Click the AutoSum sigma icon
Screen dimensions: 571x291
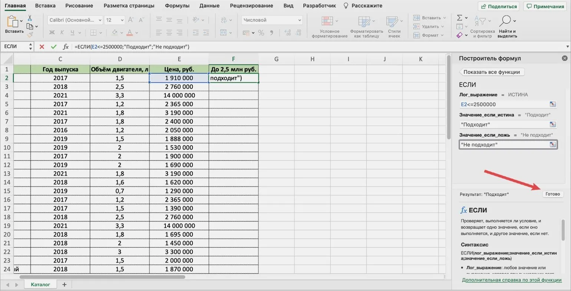(x=460, y=18)
